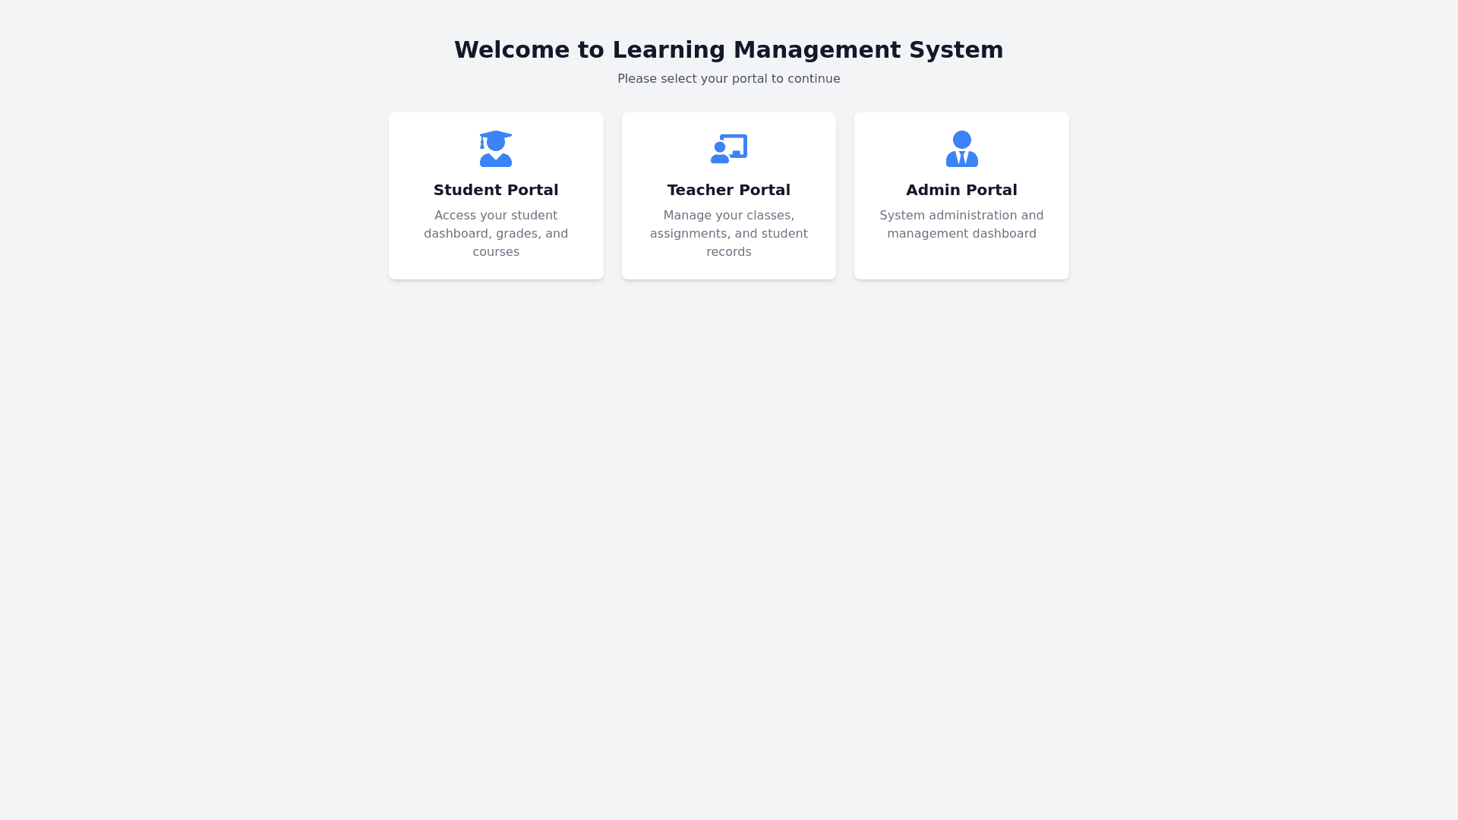Click the 'Access your student' description line
This screenshot has width=1458, height=820.
click(x=496, y=216)
